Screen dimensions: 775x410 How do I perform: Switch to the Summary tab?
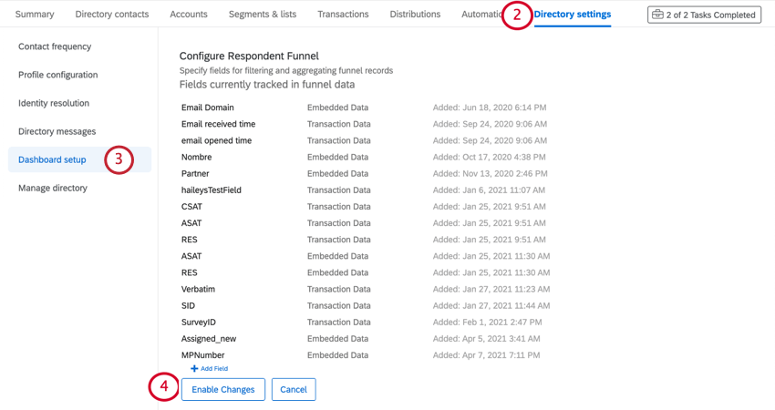pyautogui.click(x=35, y=15)
